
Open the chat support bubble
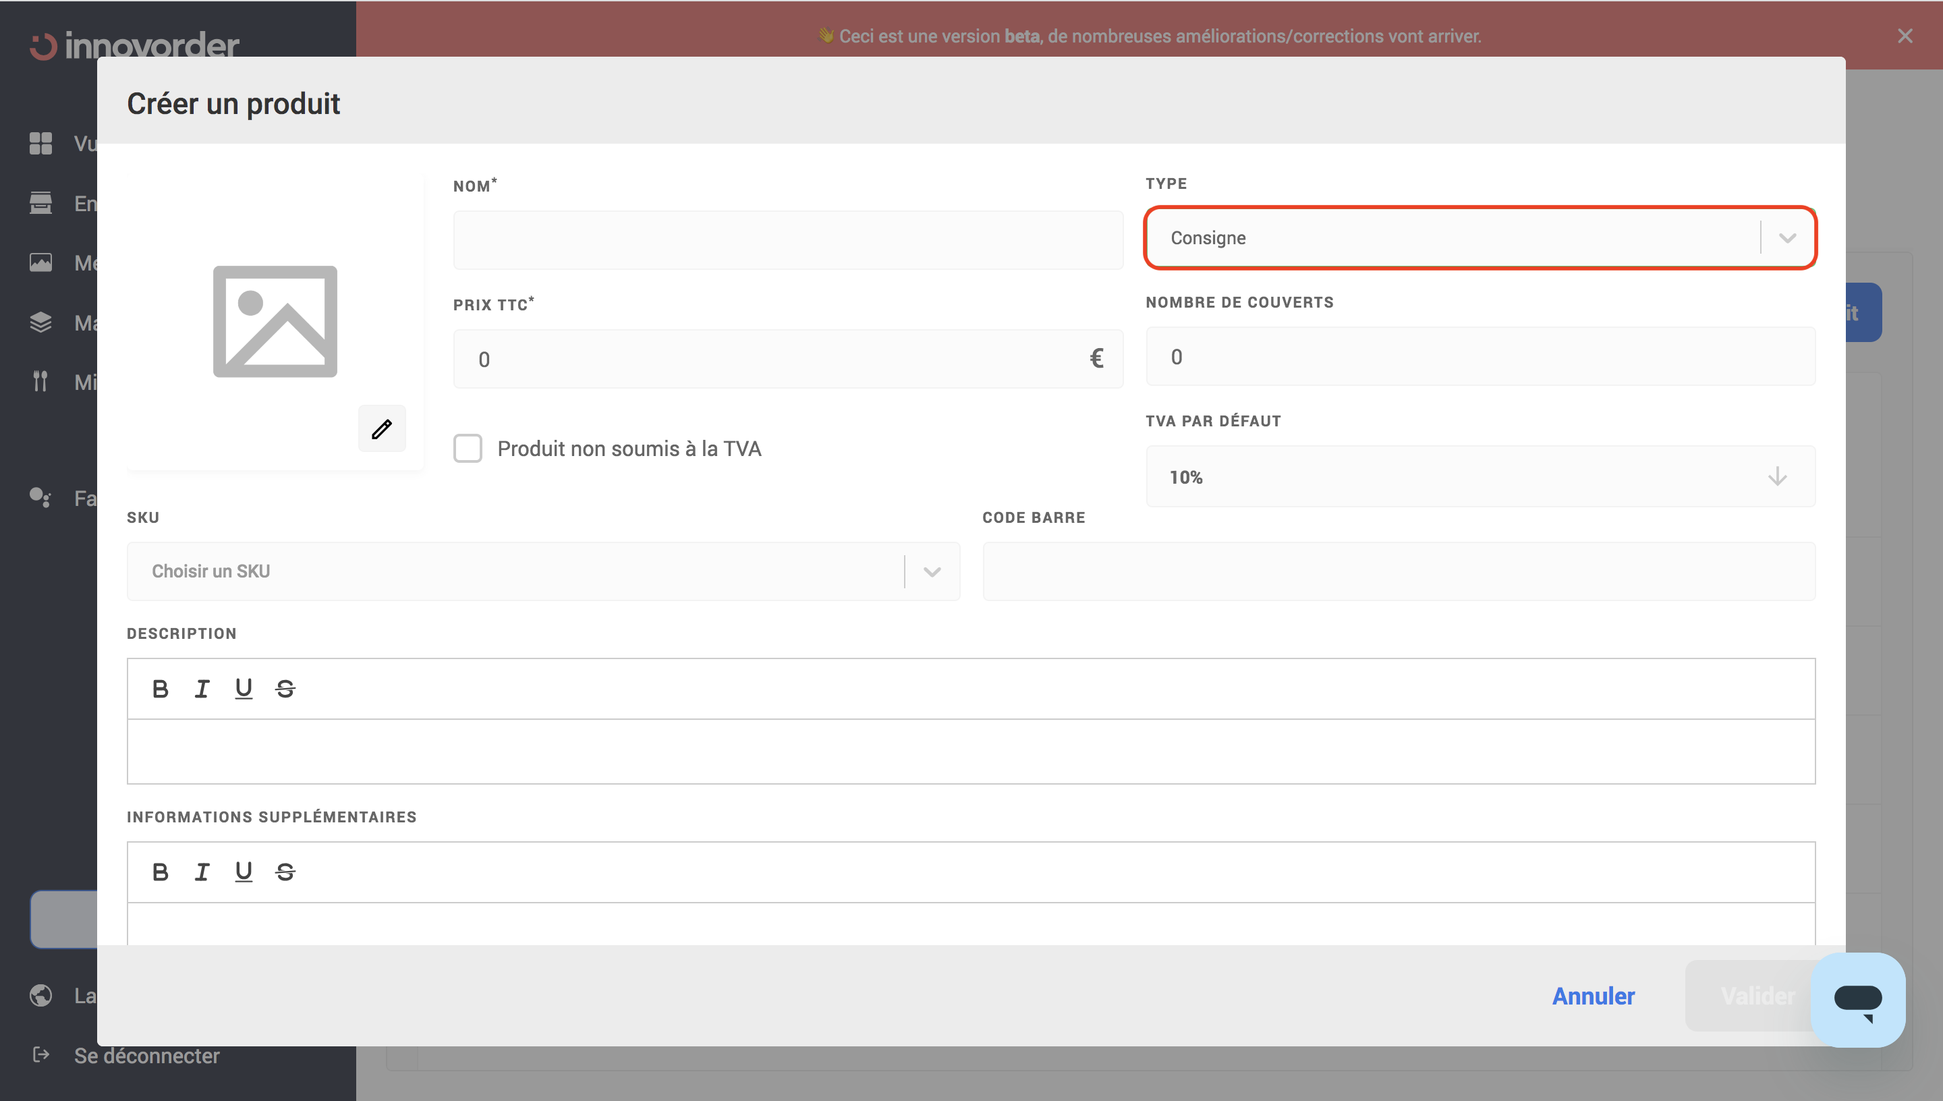click(x=1857, y=1000)
